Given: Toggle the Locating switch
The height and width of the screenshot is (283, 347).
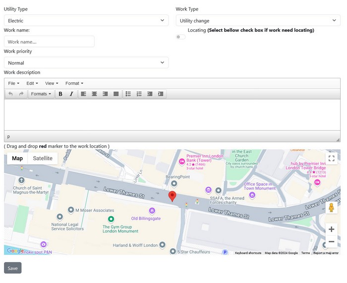Looking at the screenshot, I should point(180,37).
